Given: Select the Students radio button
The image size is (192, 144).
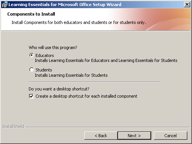Looking at the screenshot, I should 32,70.
